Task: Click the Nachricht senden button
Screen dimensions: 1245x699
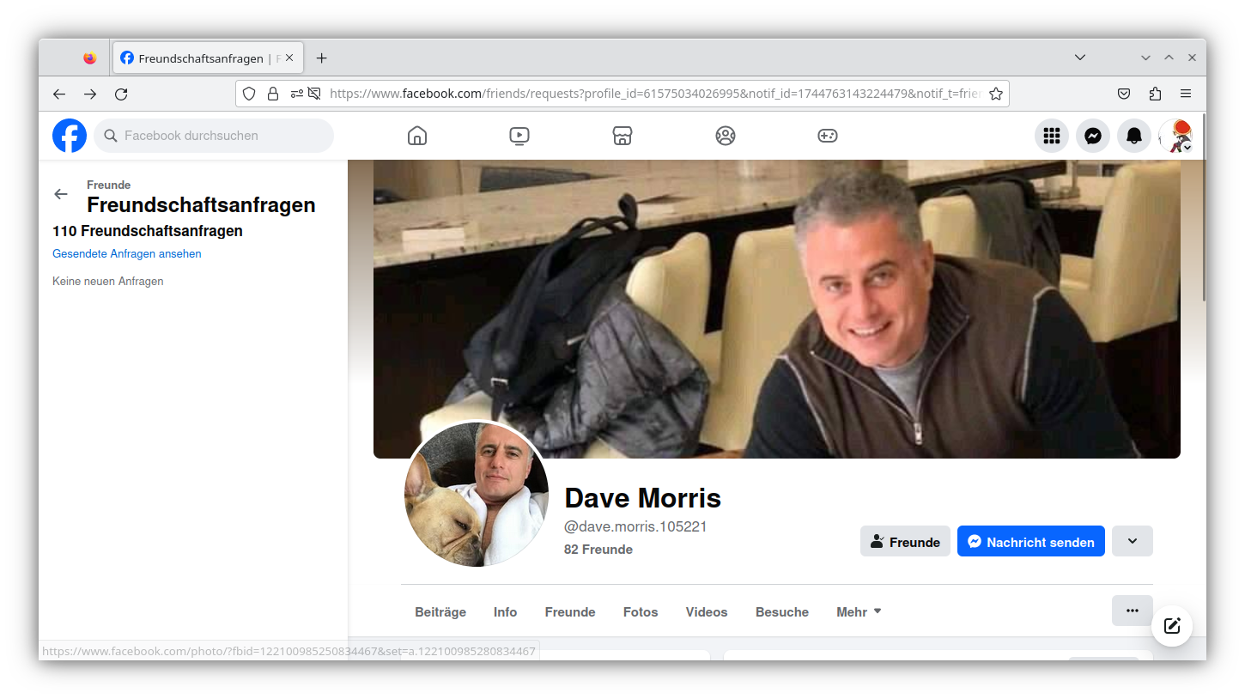Action: coord(1030,541)
